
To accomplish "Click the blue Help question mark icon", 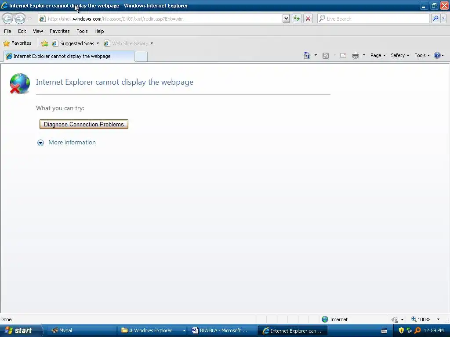I will (x=437, y=55).
